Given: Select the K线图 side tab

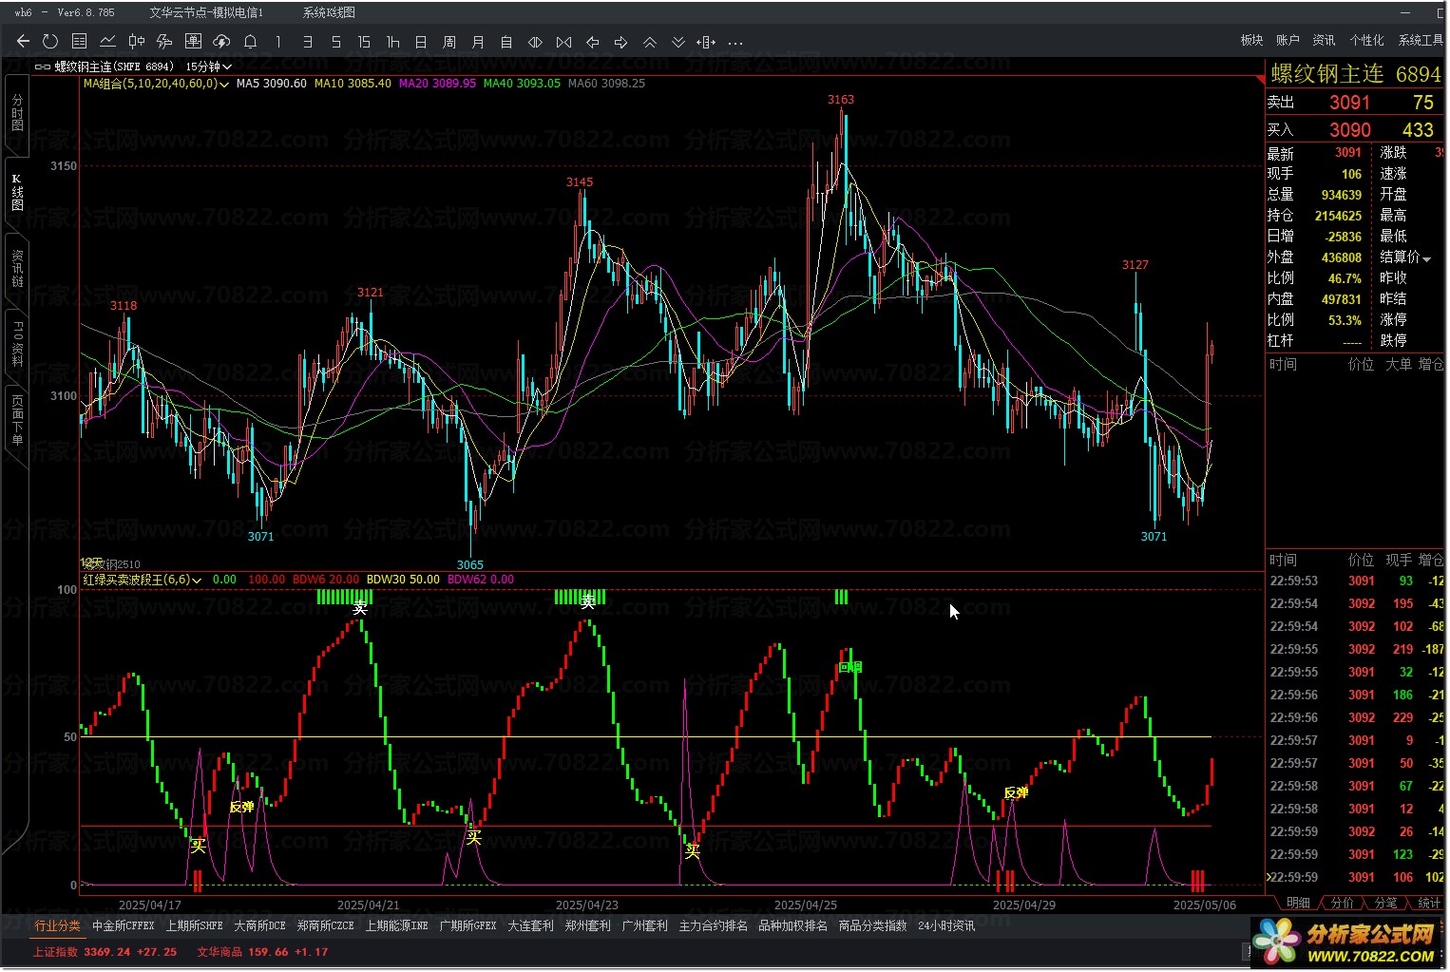Looking at the screenshot, I should [x=16, y=193].
